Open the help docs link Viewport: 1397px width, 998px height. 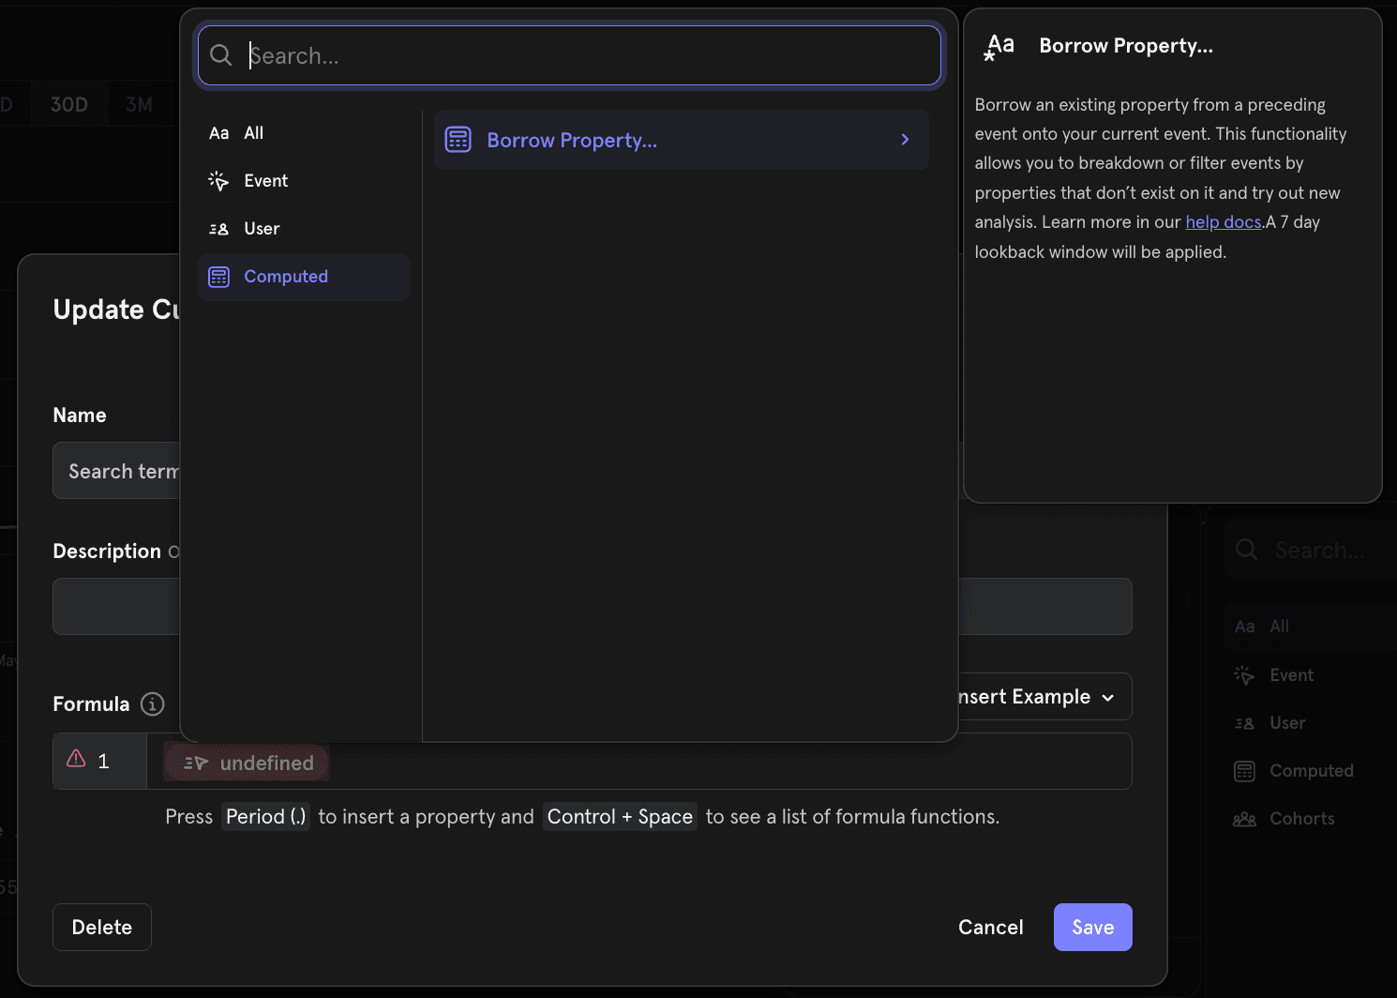pyautogui.click(x=1223, y=222)
